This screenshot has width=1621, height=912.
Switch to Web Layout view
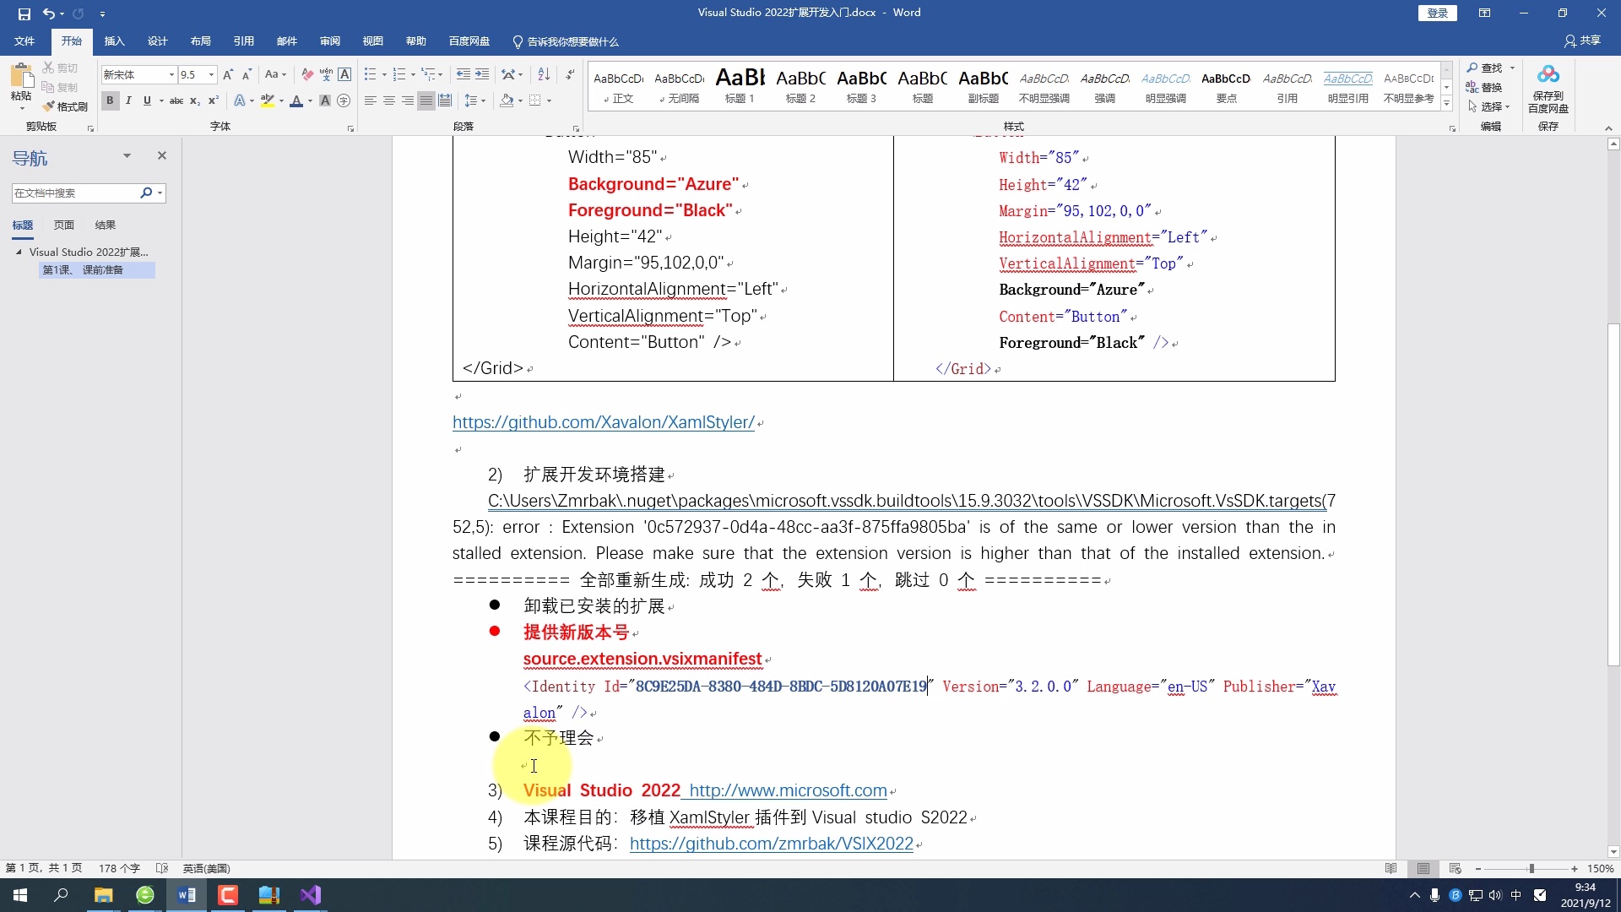(1455, 868)
